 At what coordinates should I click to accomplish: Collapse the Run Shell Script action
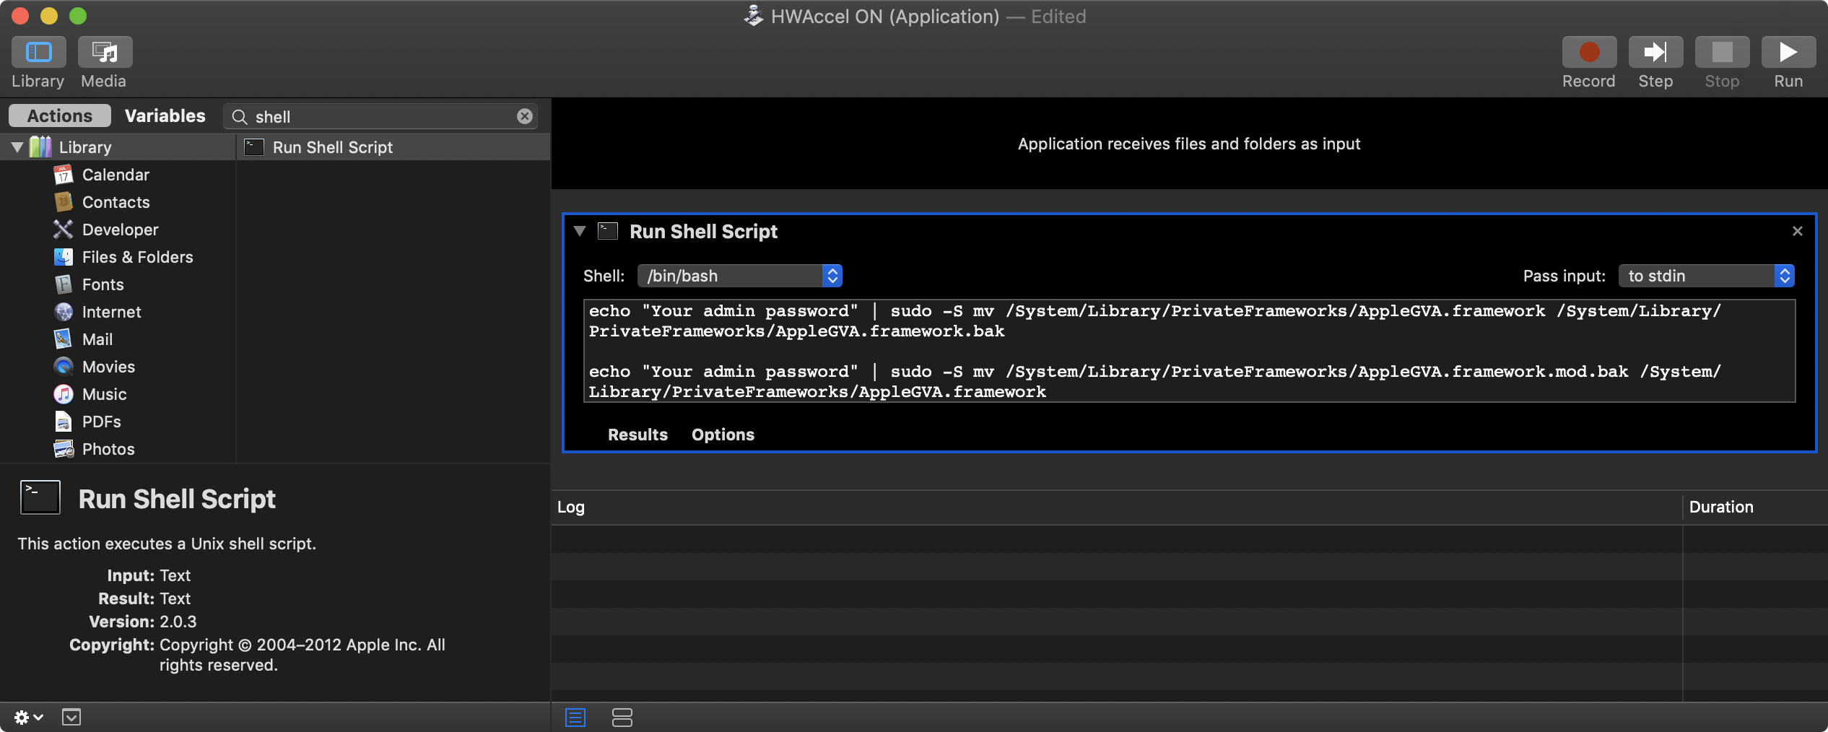click(579, 231)
